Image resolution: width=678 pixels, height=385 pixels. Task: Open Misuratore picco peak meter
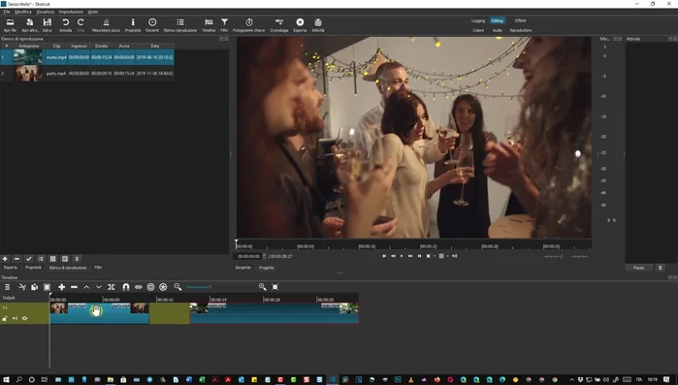106,25
